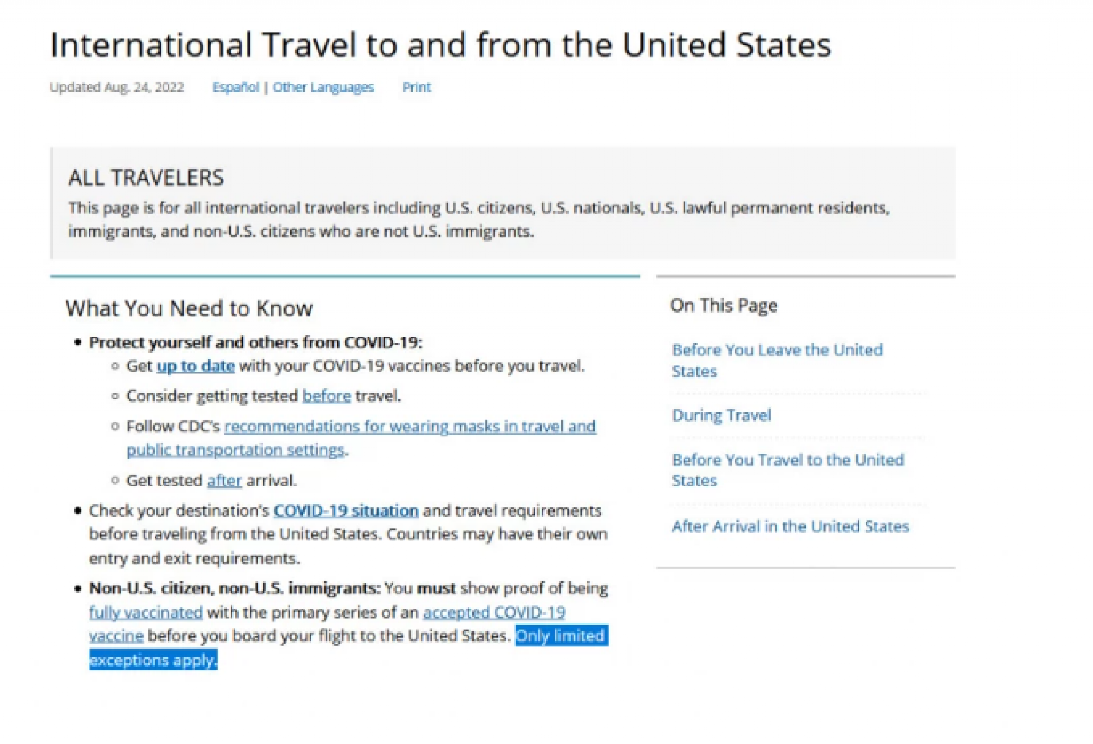
Task: Click the "fully vaccinated" link
Action: [x=146, y=612]
